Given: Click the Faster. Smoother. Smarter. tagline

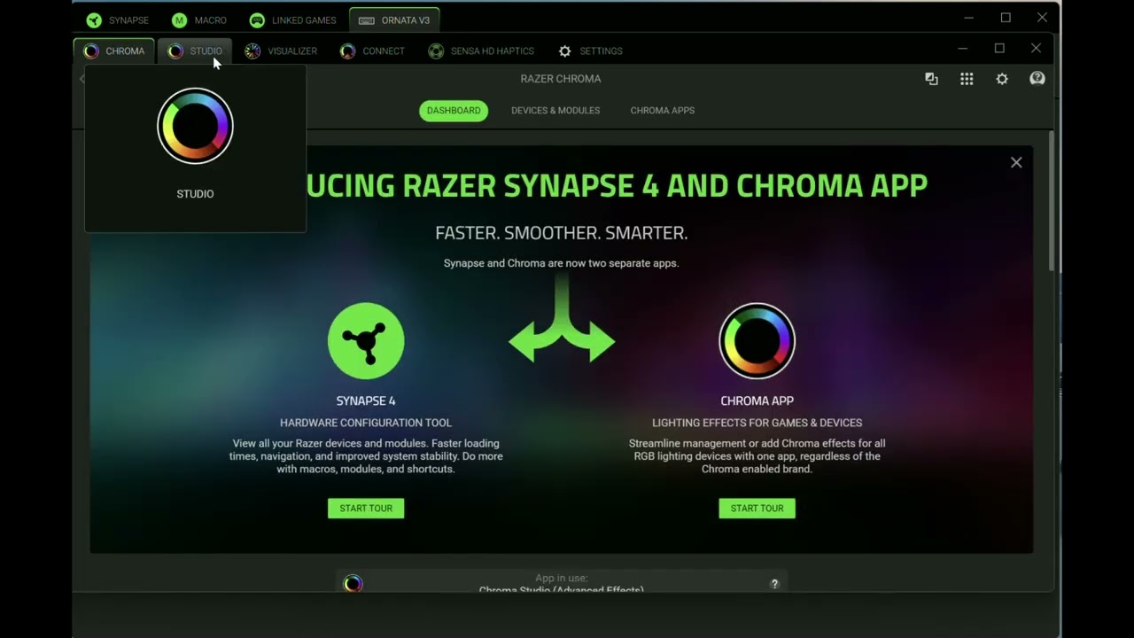Looking at the screenshot, I should (562, 233).
